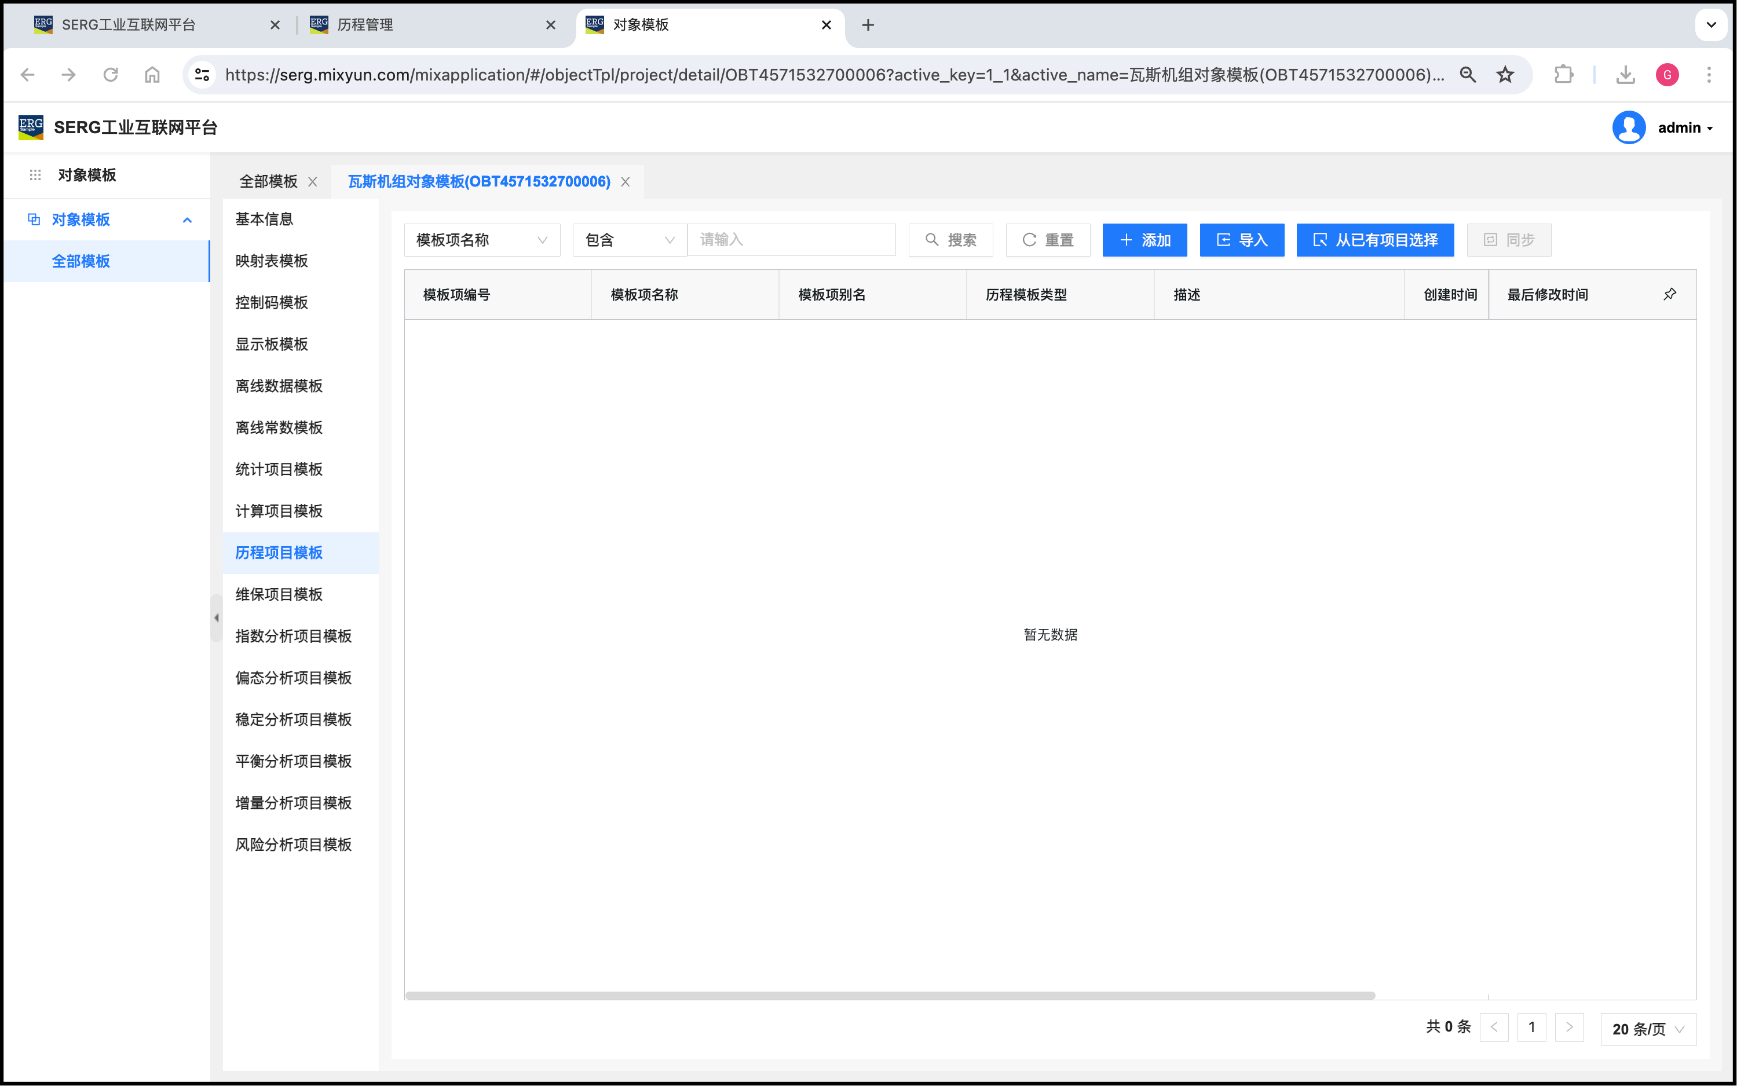Click the admin user avatar icon
Image resolution: width=1737 pixels, height=1086 pixels.
(1629, 128)
